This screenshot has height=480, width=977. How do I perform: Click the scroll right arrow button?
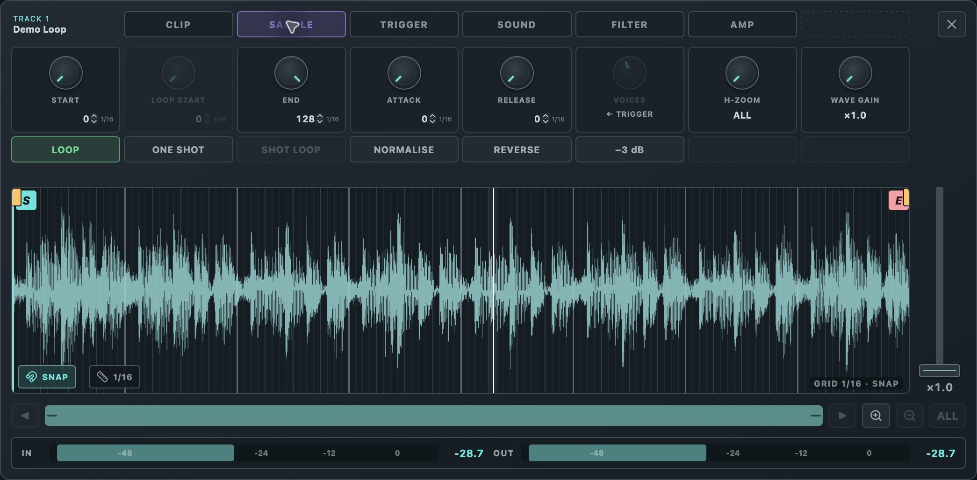click(842, 416)
